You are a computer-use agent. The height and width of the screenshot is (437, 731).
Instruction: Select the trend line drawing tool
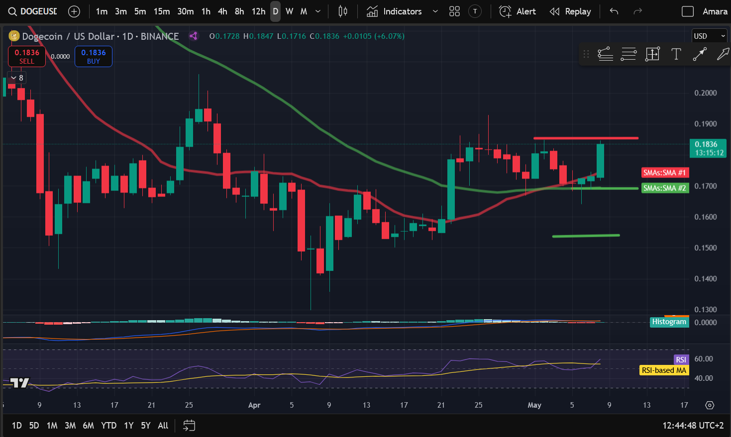point(700,54)
